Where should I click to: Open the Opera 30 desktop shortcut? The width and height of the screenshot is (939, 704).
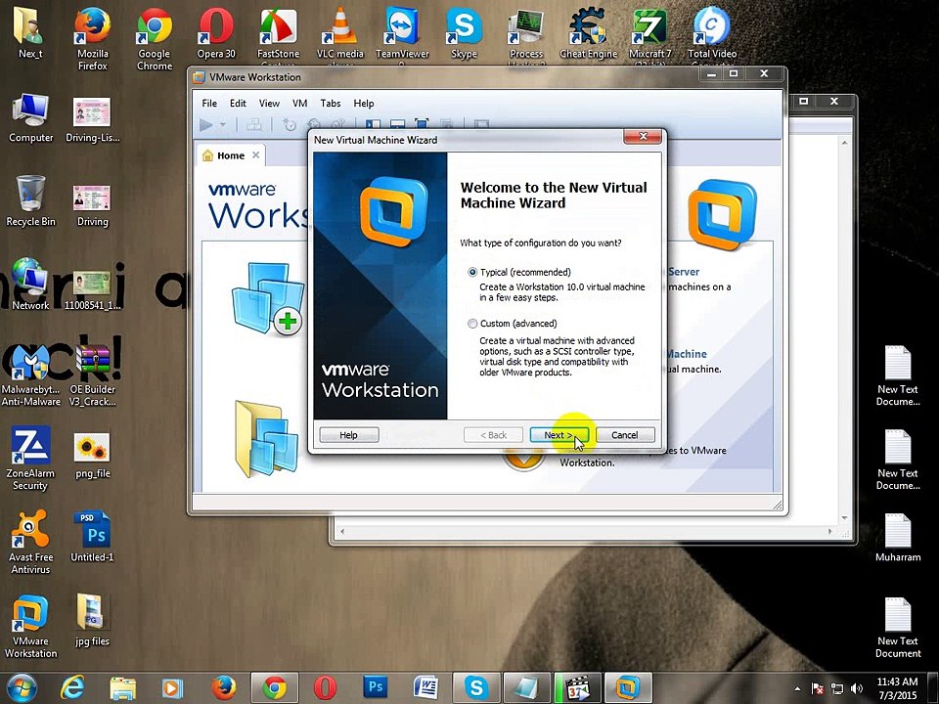(216, 33)
